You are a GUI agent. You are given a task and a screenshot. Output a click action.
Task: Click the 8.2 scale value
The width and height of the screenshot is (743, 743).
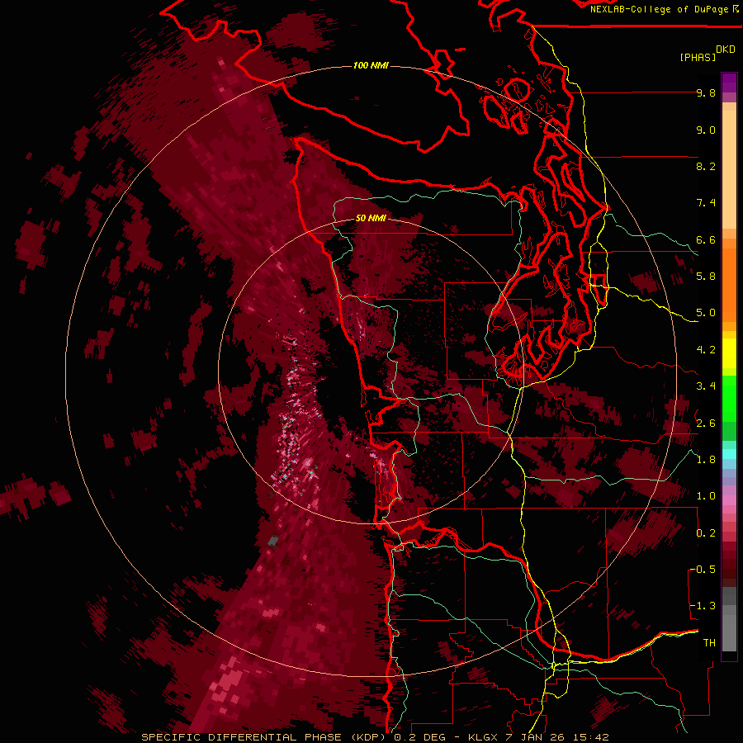(706, 166)
